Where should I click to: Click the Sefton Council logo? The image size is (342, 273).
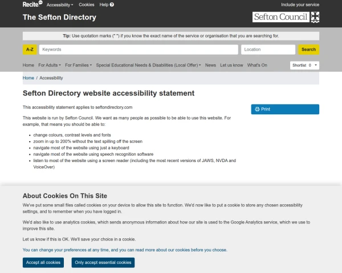pyautogui.click(x=286, y=17)
